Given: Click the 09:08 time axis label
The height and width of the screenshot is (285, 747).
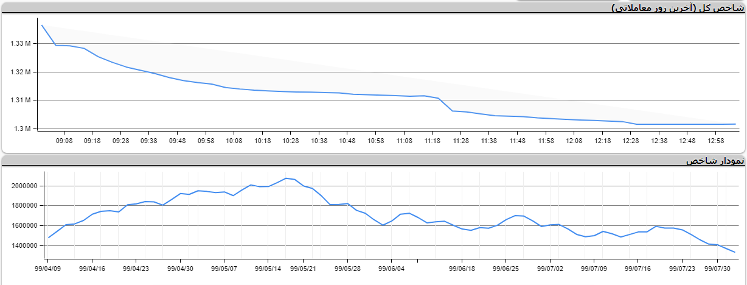Looking at the screenshot, I should (64, 141).
